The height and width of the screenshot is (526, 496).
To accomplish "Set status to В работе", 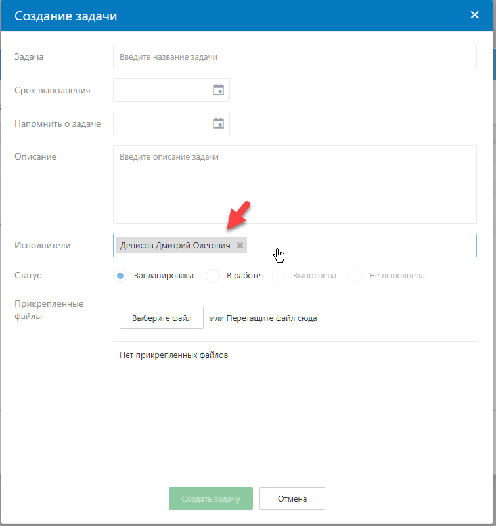I will 213,276.
